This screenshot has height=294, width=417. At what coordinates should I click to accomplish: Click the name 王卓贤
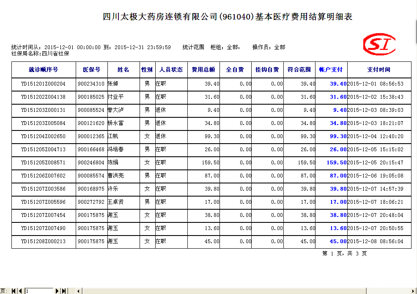[x=116, y=202]
